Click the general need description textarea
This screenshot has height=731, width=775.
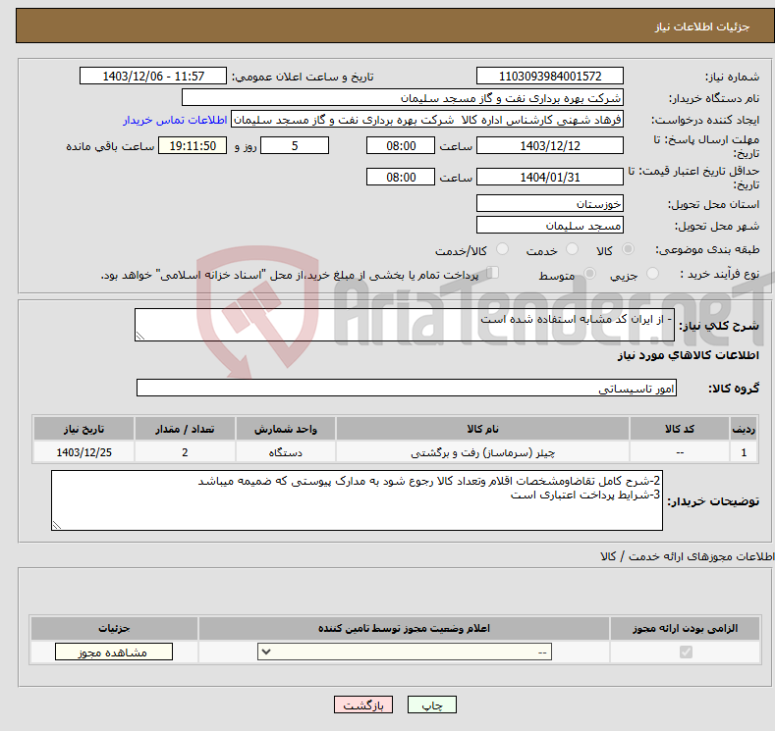[x=405, y=325]
